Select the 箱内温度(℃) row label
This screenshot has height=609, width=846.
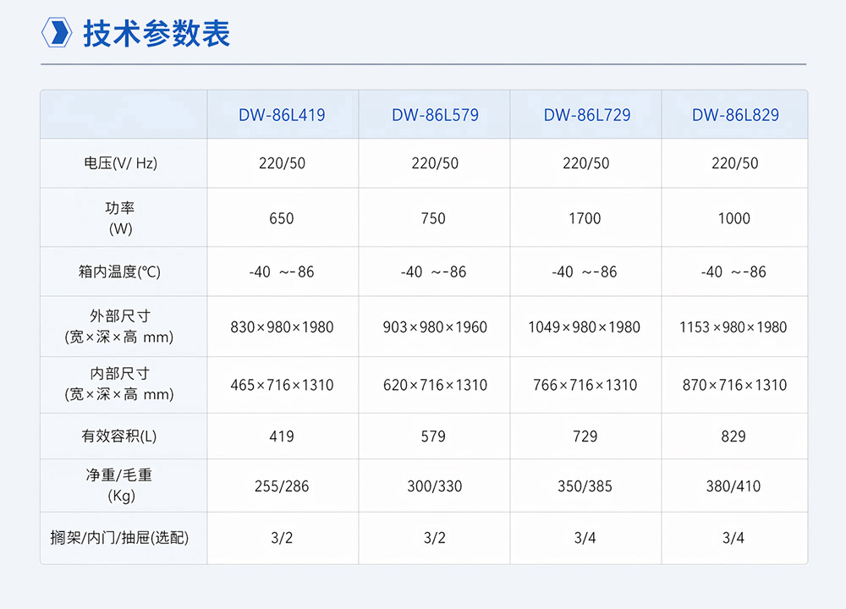(120, 272)
